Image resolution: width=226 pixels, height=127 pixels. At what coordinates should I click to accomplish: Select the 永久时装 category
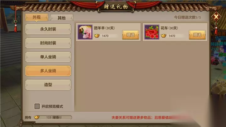(x=48, y=29)
